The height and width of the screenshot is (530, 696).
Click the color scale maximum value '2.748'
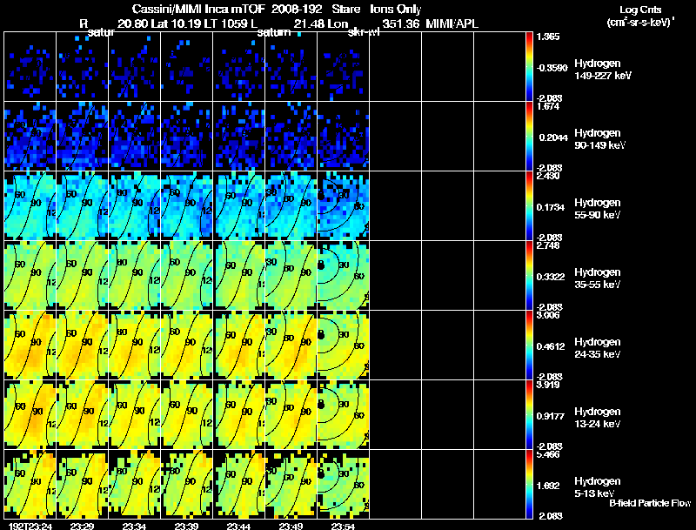pos(548,246)
